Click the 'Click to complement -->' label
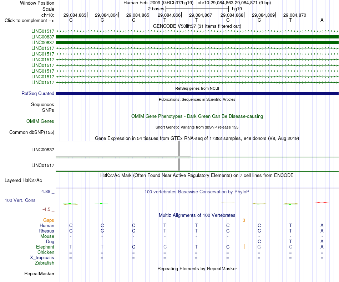 coord(29,21)
